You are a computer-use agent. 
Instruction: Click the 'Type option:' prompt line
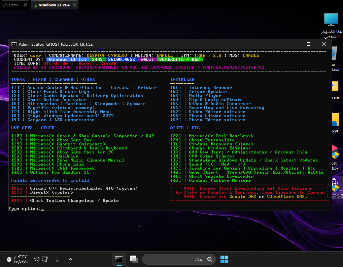pyautogui.click(x=26, y=209)
